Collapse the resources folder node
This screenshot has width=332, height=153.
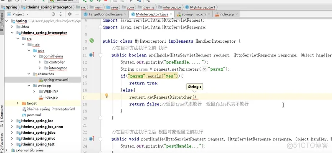pyautogui.click(x=29, y=74)
